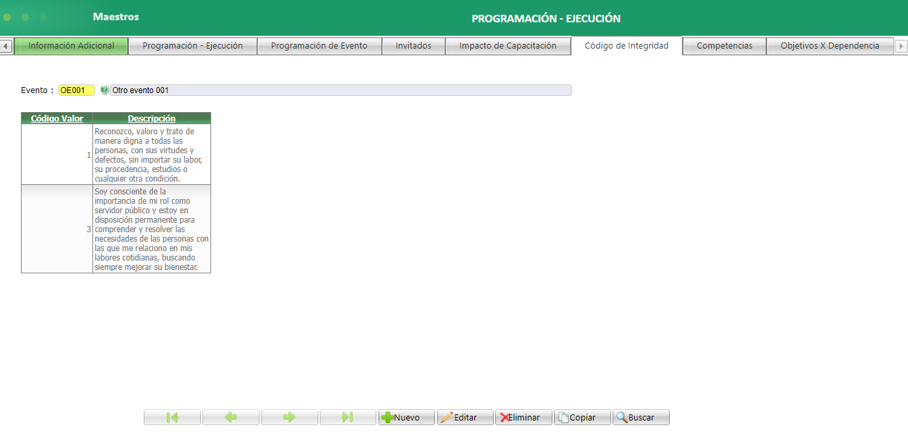Select the Impacto de Capacitación tab
The height and width of the screenshot is (436, 908).
pos(507,45)
